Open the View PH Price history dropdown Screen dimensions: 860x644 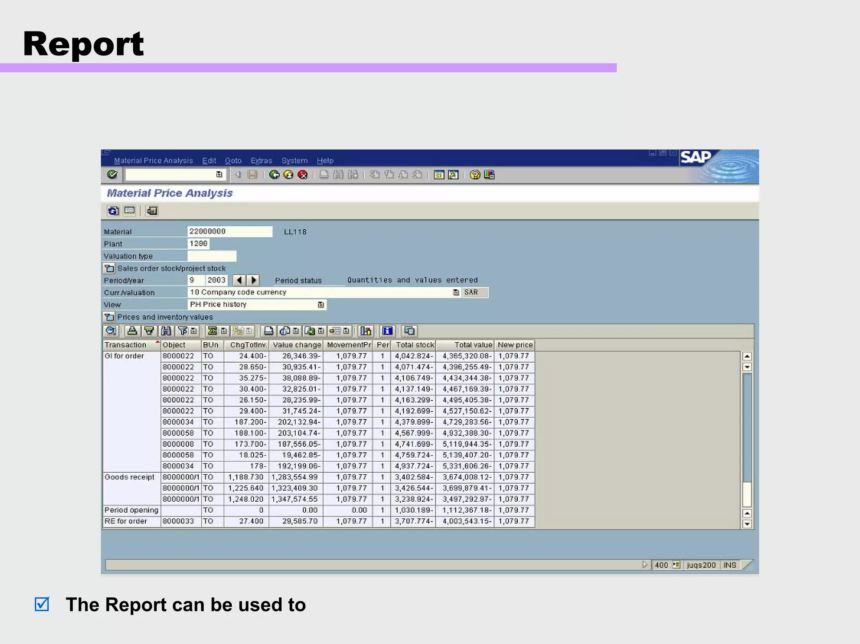point(321,305)
